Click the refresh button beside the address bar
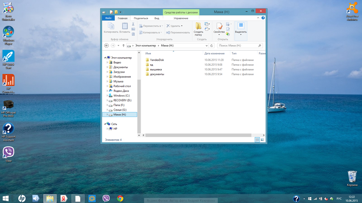362x203 pixels. [212, 45]
